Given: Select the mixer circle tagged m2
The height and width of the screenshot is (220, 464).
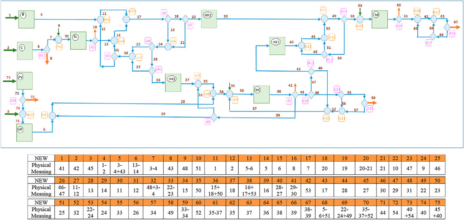Looking at the screenshot, I should (53, 116).
